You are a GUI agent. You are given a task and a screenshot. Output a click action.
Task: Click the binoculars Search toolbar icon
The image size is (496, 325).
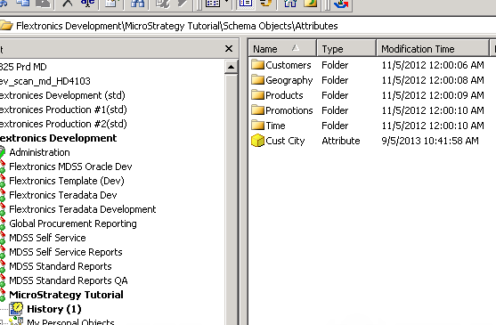tap(138, 4)
